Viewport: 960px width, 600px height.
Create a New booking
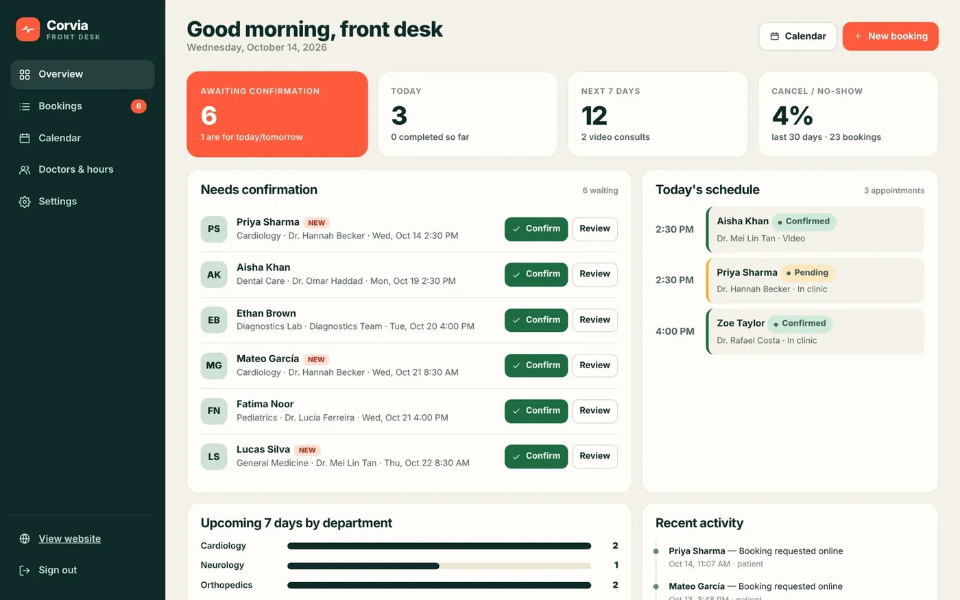tap(890, 36)
